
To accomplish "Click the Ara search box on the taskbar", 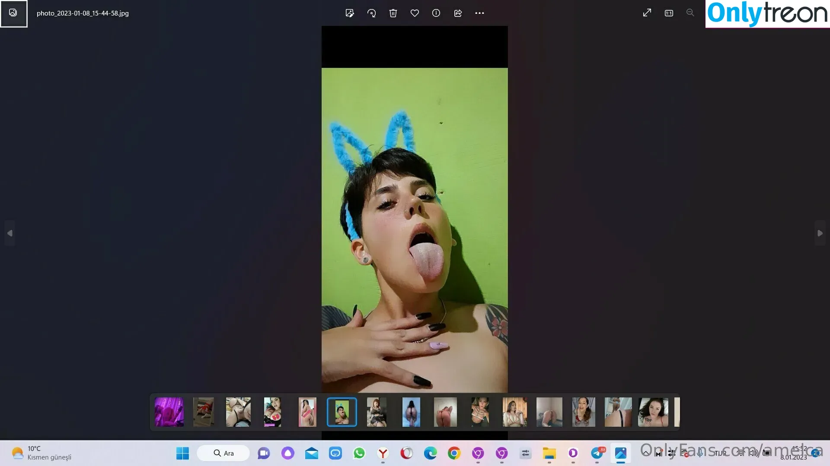I will point(223,453).
